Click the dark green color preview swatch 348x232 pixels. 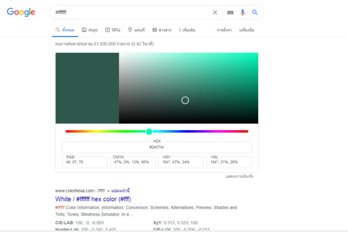tap(87, 88)
